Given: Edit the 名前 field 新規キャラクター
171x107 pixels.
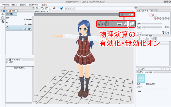Looking at the screenshot, I should coord(151,84).
